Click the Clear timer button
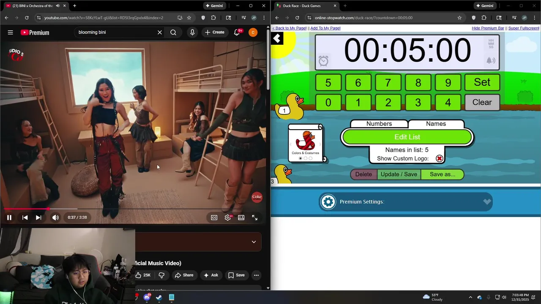This screenshot has height=304, width=541. point(482,102)
